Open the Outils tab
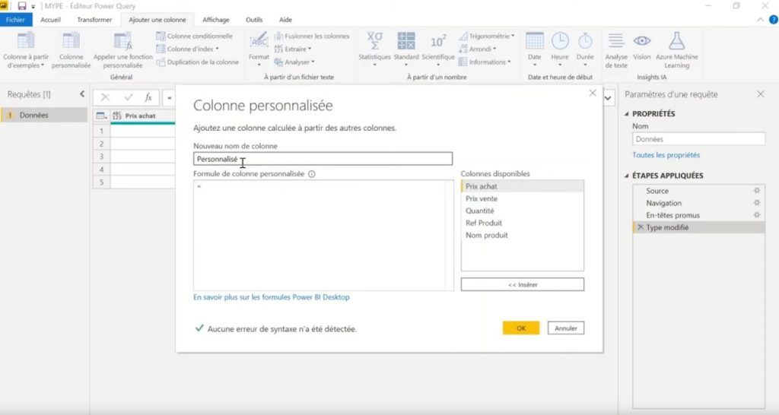Screen dimensions: 779x415 (x=254, y=20)
